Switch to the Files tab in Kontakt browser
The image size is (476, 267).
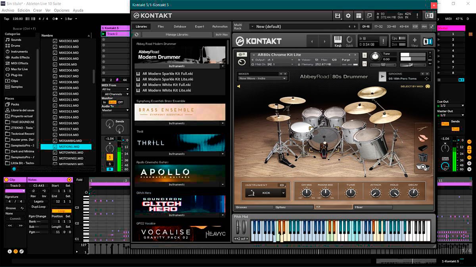(x=161, y=27)
